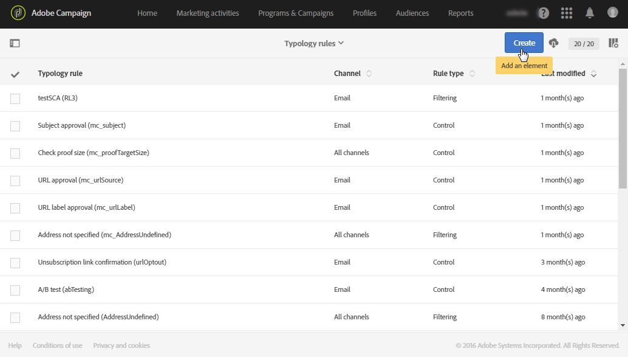This screenshot has height=357, width=628.
Task: Go to the Profiles menu
Action: click(364, 13)
